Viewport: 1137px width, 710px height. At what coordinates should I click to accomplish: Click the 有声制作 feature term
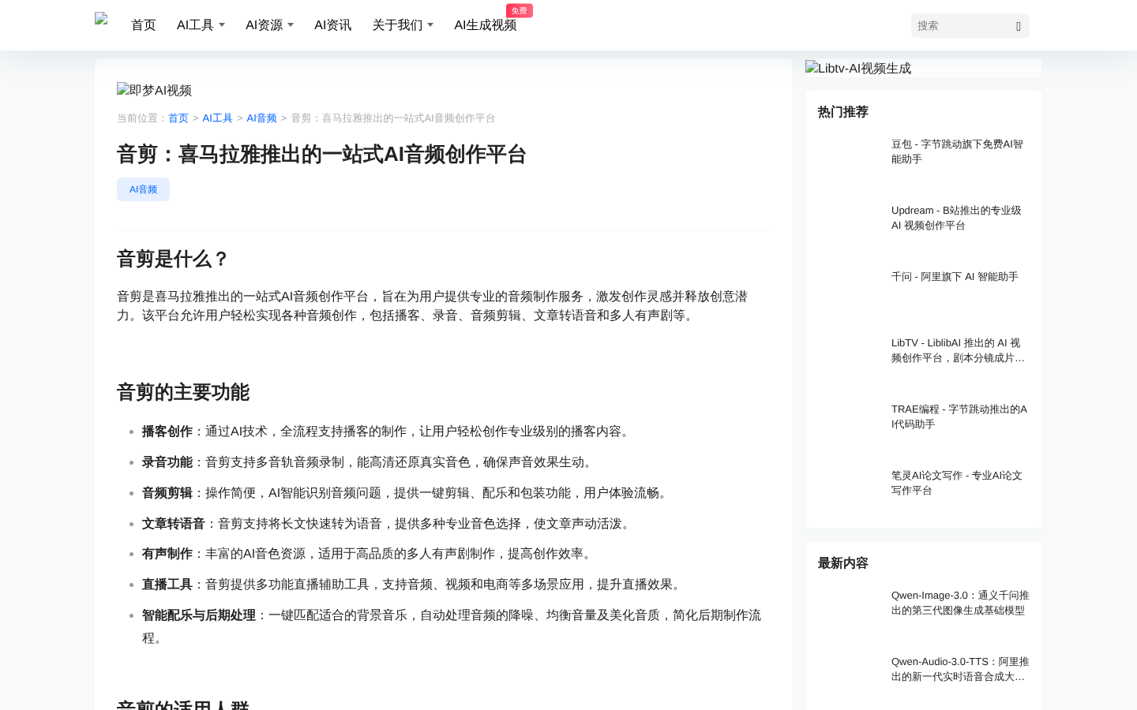pyautogui.click(x=167, y=554)
